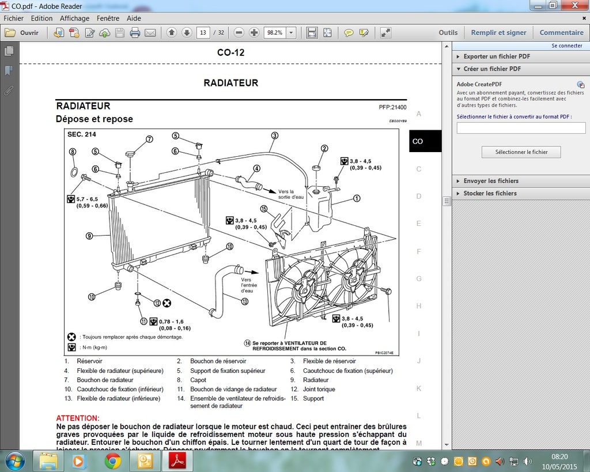The image size is (590, 472).
Task: Switch to the Commentaire pane
Action: click(561, 33)
